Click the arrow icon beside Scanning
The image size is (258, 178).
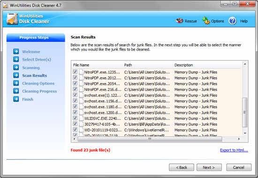click(x=16, y=67)
